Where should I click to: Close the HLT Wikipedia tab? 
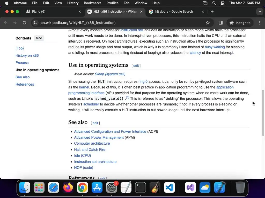(x=141, y=12)
